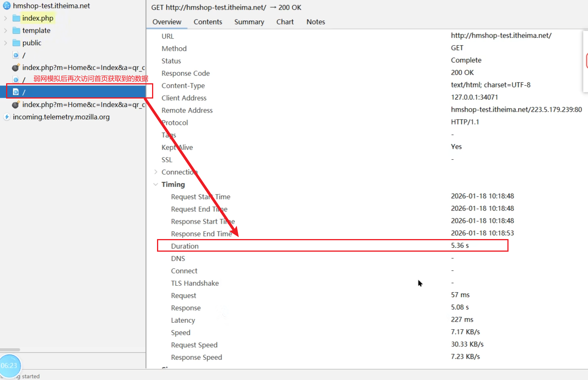The width and height of the screenshot is (588, 380).
Task: Click the index.php folder icon
Action: 16,18
